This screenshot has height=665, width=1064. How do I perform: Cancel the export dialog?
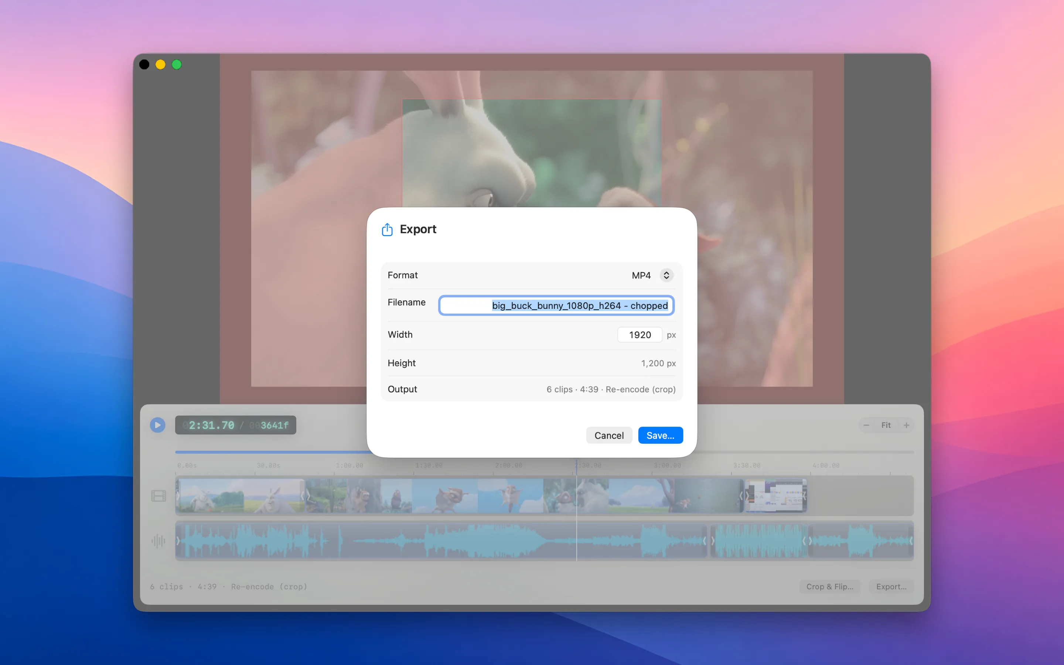tap(608, 435)
